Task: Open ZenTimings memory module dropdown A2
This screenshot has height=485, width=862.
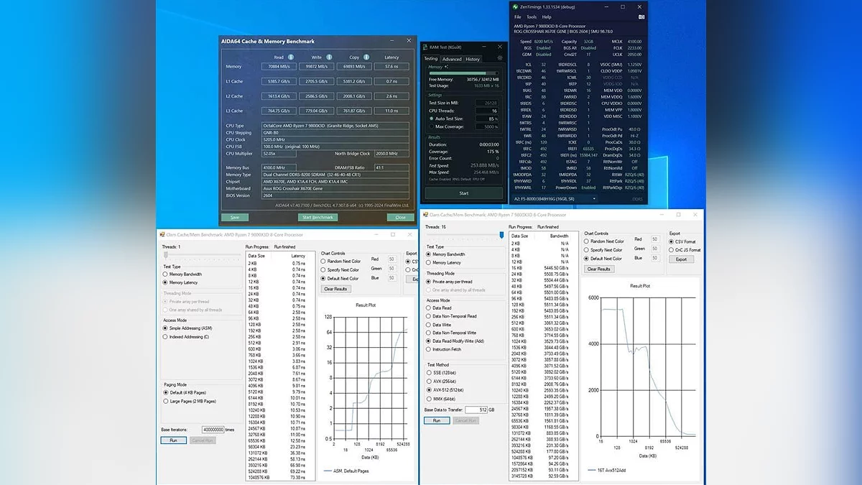Action: point(555,198)
